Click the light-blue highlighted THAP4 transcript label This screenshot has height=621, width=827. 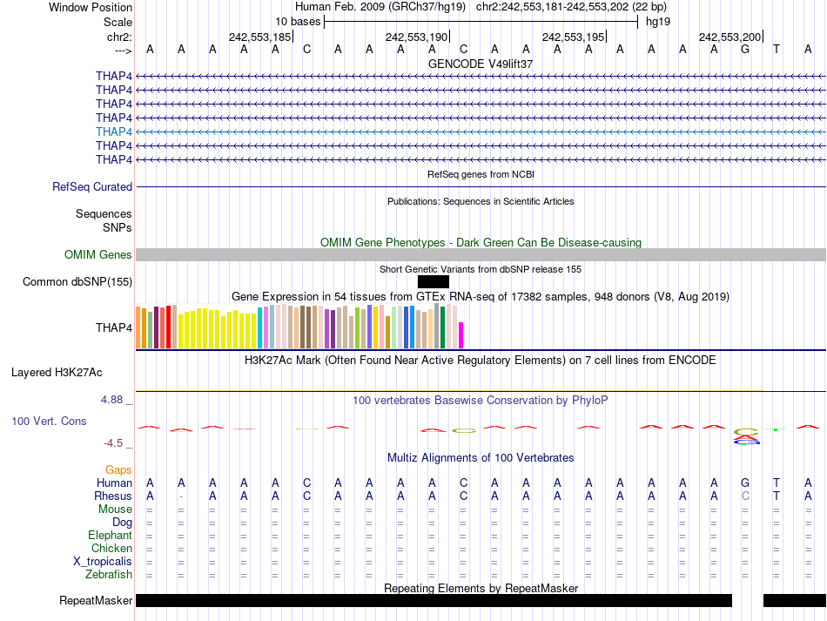114,132
